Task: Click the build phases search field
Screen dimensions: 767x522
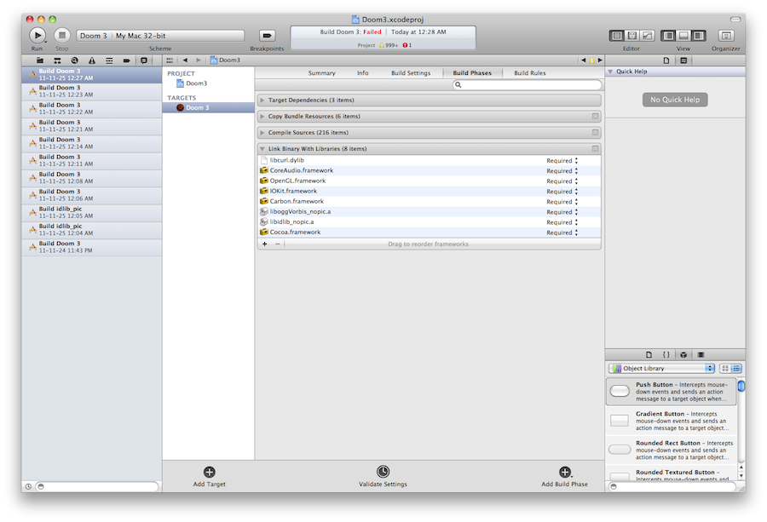Action: coord(528,84)
